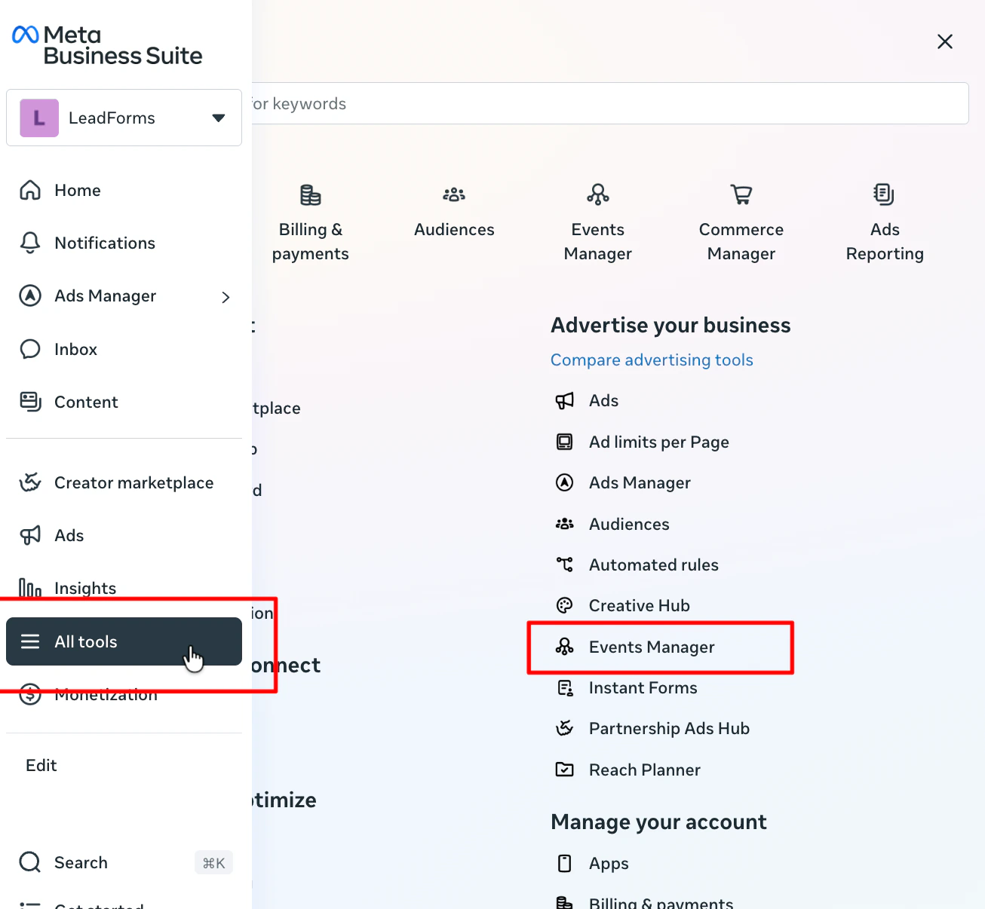Expand the Ads Manager chevron arrow

(x=226, y=297)
